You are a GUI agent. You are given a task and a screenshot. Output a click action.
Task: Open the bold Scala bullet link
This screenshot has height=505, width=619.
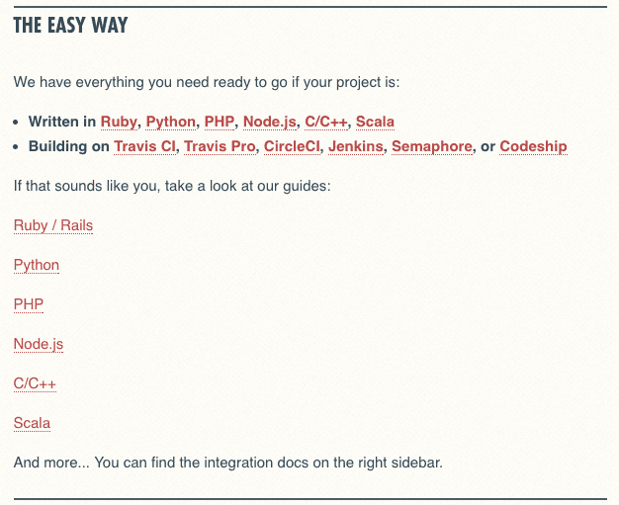375,122
